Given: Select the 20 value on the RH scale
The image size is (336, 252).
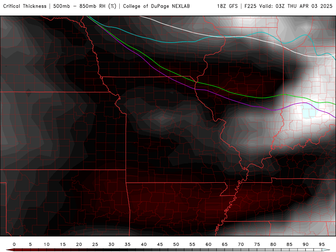Looking at the screenshot, I should 79,244.
